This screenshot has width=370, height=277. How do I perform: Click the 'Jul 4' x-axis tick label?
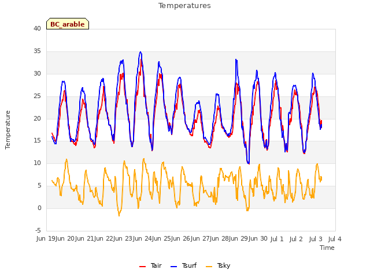tap(335, 239)
